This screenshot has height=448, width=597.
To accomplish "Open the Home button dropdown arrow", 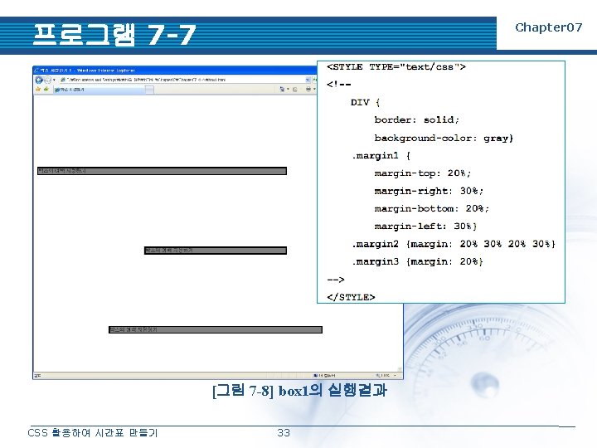I will [288, 89].
